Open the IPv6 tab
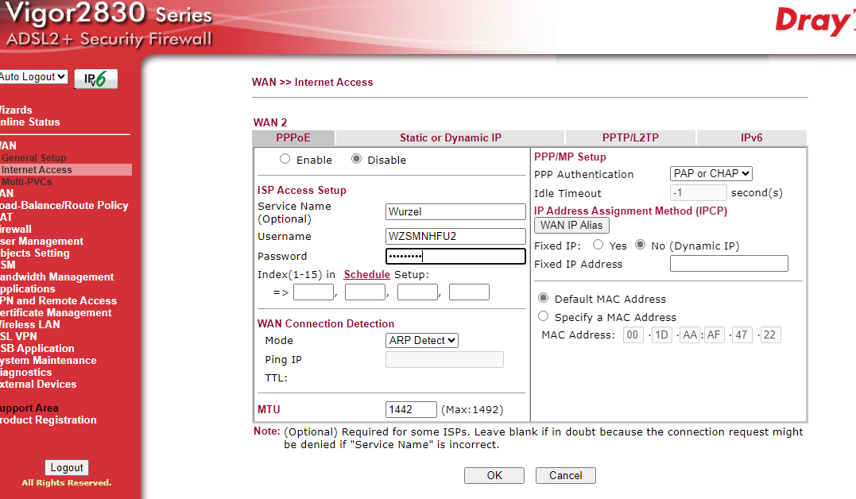 [751, 137]
